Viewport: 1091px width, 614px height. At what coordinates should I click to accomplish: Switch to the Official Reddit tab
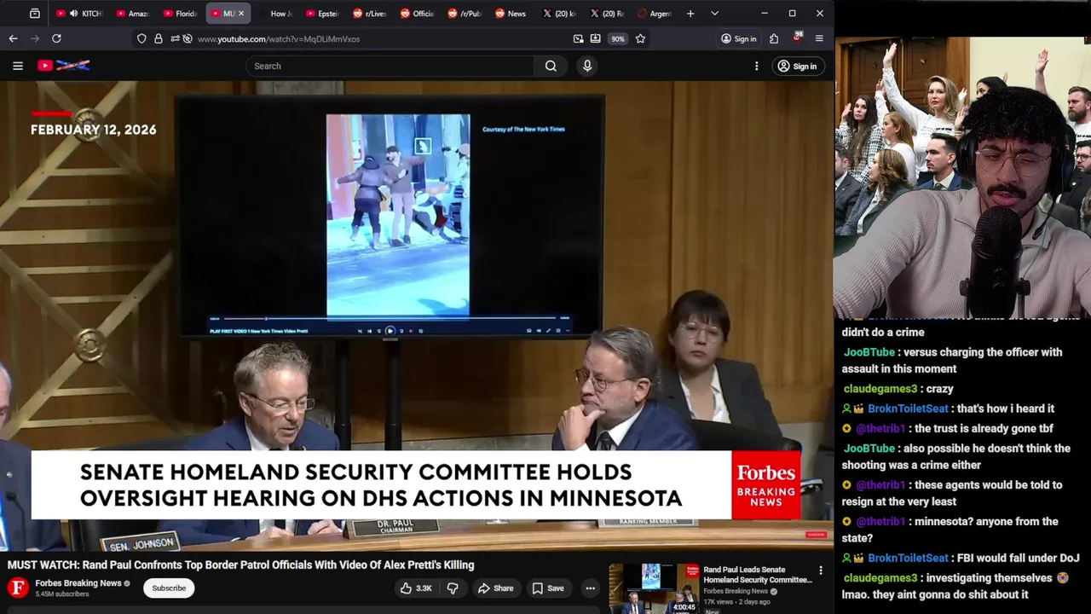point(418,14)
